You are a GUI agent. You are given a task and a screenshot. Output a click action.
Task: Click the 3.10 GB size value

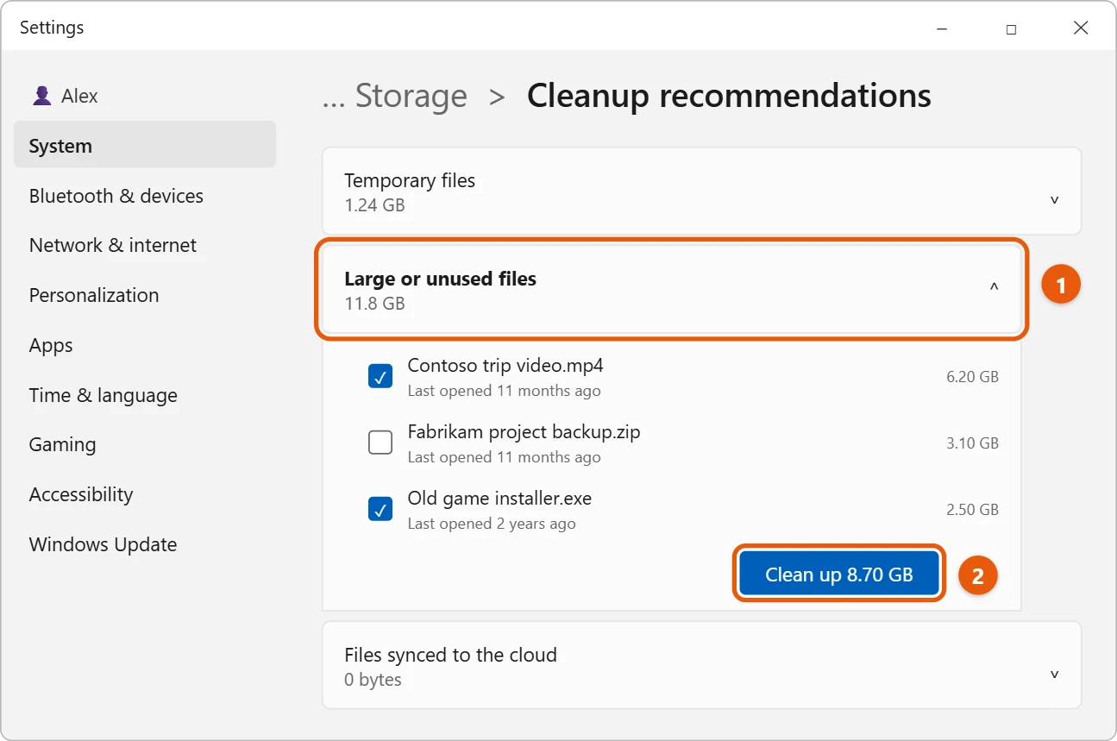(972, 443)
